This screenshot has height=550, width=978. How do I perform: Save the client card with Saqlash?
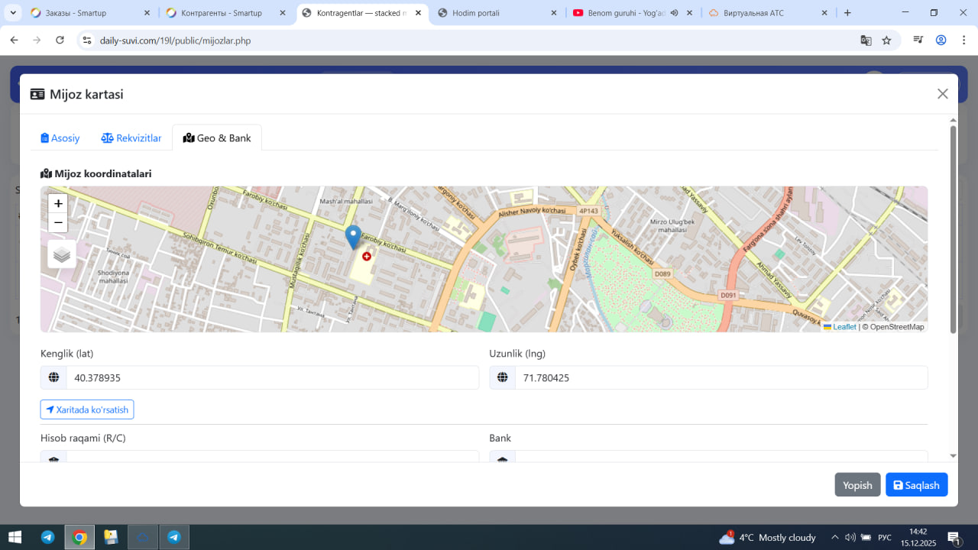916,485
